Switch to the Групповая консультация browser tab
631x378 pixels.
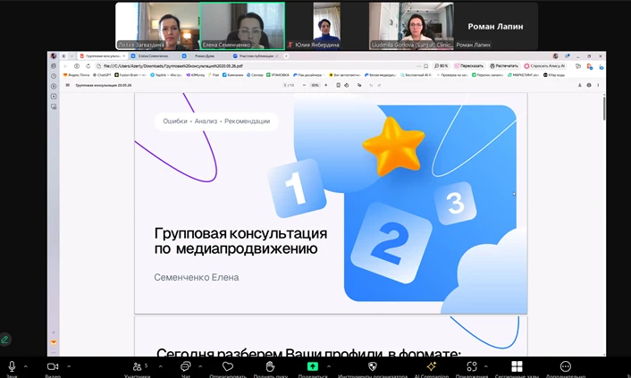[101, 56]
